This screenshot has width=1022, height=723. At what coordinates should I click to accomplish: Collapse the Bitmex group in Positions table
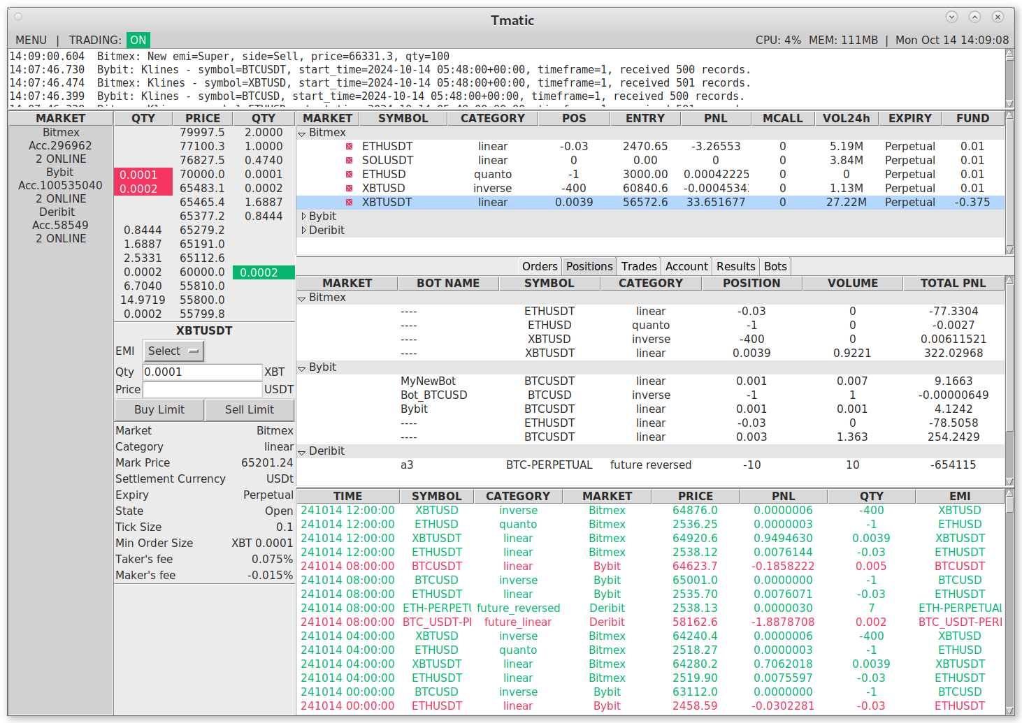302,298
